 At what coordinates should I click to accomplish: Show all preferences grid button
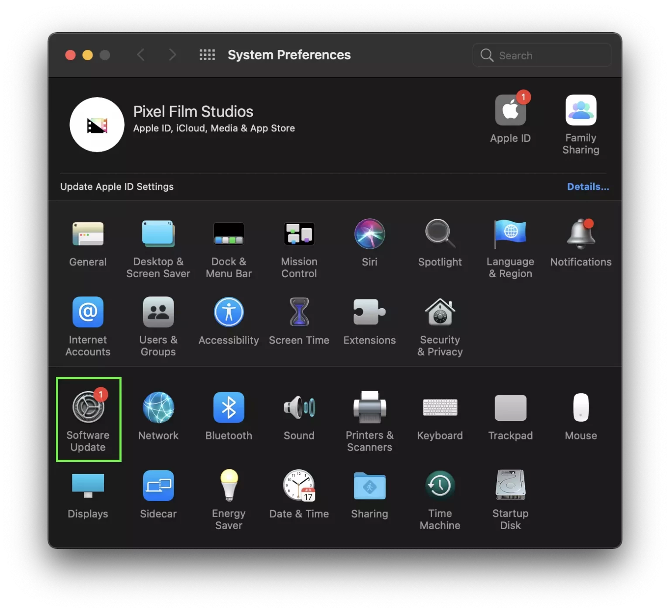[x=207, y=55]
